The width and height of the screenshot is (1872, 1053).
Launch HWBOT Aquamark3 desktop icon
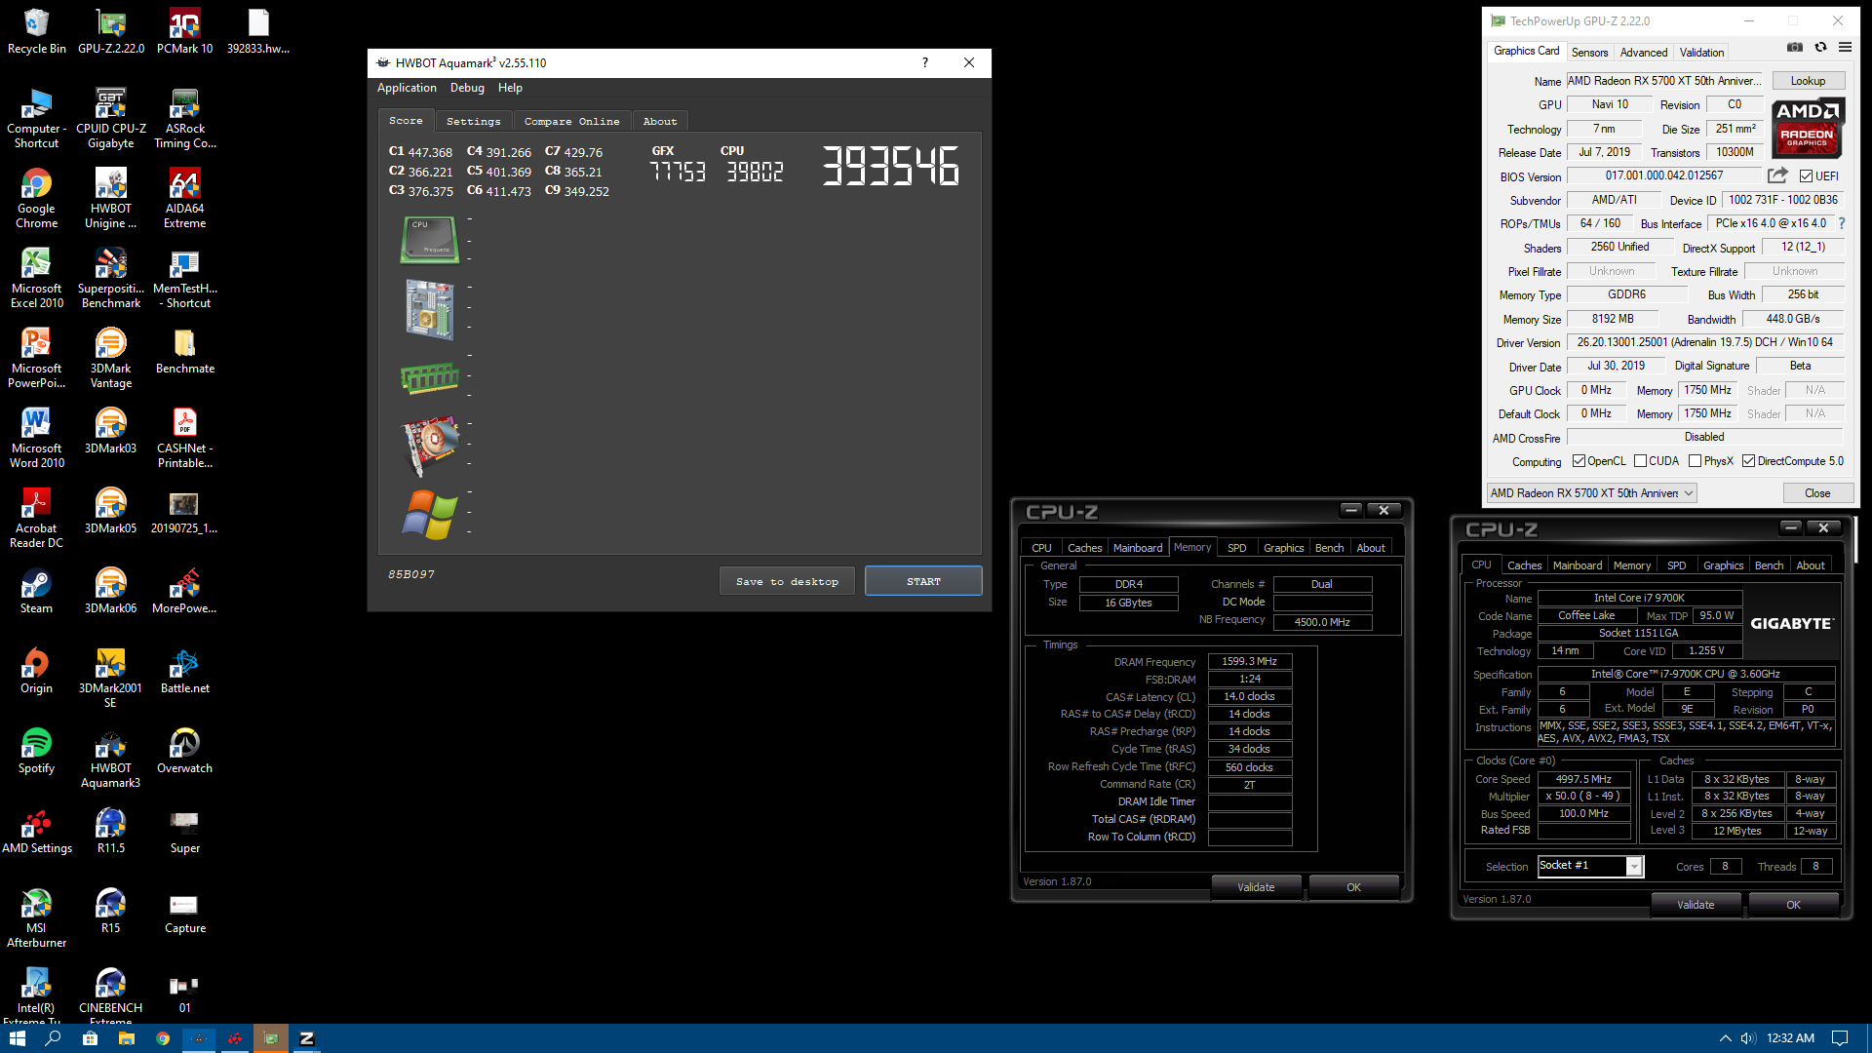(111, 758)
